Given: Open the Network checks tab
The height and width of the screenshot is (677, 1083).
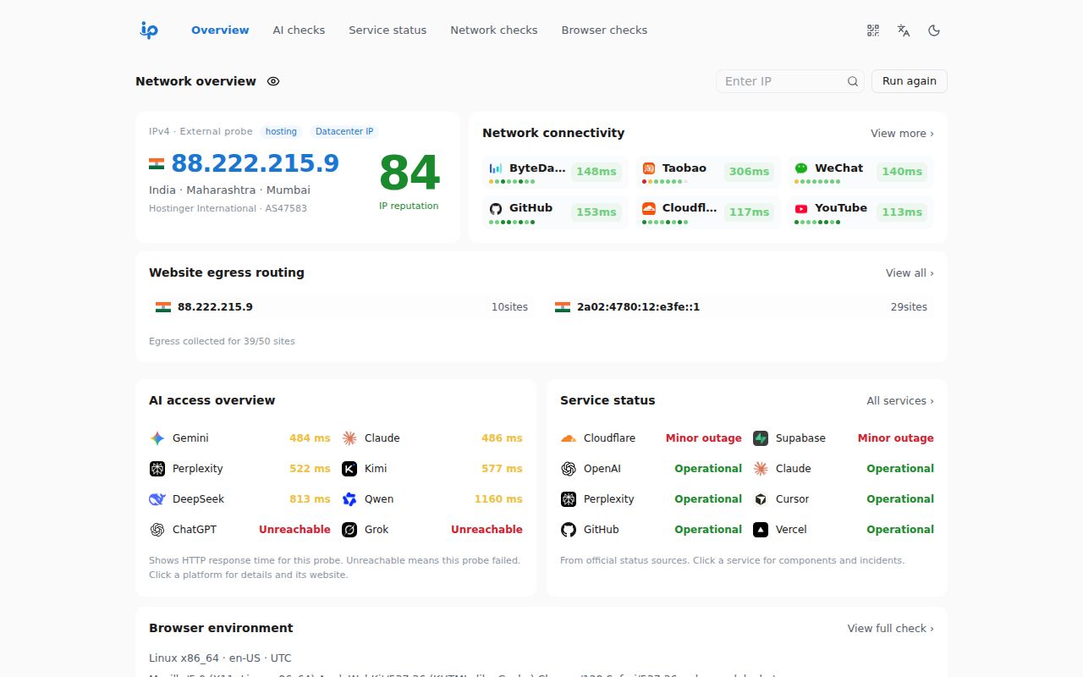Looking at the screenshot, I should click(494, 30).
